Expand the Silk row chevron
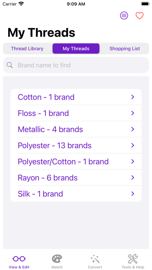This screenshot has width=152, height=270. tap(133, 194)
